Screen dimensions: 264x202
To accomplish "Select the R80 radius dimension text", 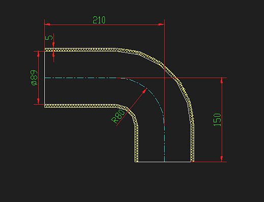I will pos(118,117).
